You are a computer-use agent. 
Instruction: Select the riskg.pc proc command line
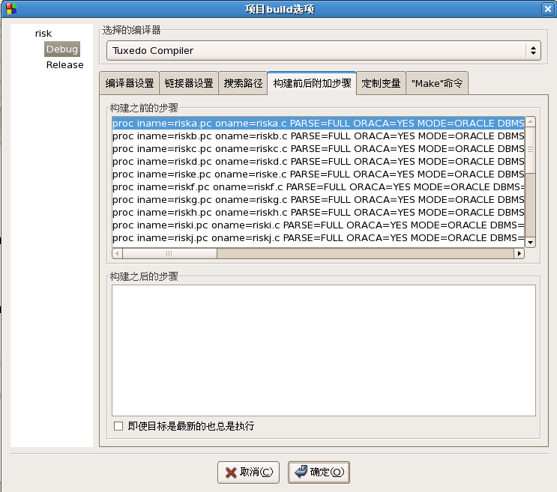319,200
